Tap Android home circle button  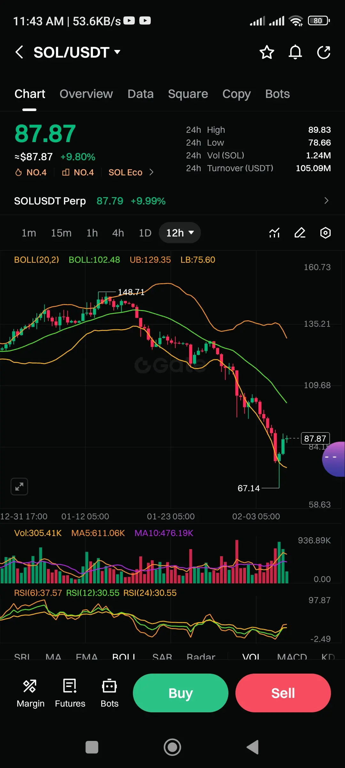(172, 747)
